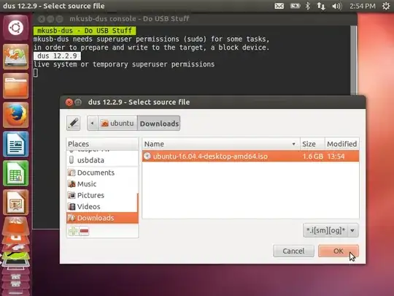Open LibreOffice Writer from launcher
Image resolution: width=394 pixels, height=296 pixels.
[15, 144]
